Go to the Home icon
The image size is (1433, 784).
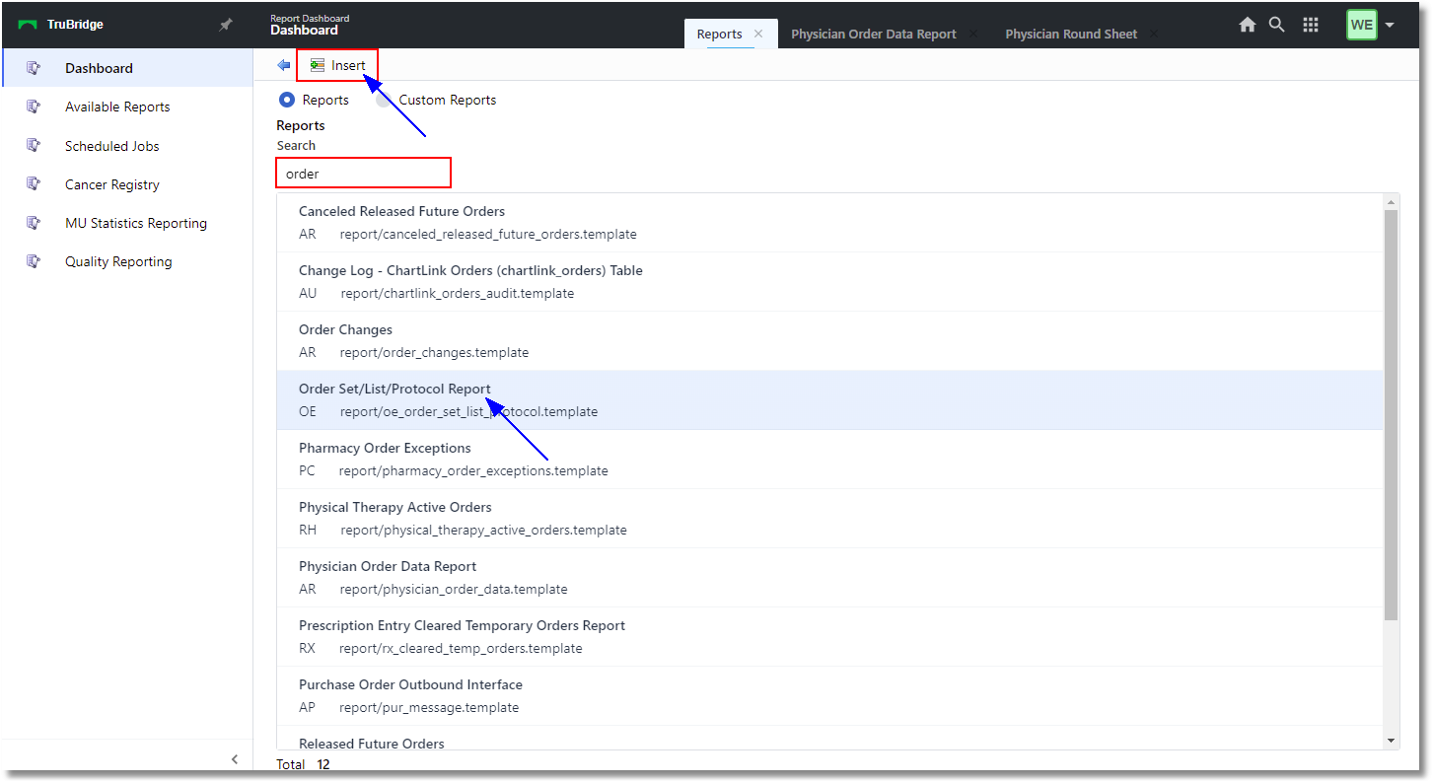point(1248,25)
